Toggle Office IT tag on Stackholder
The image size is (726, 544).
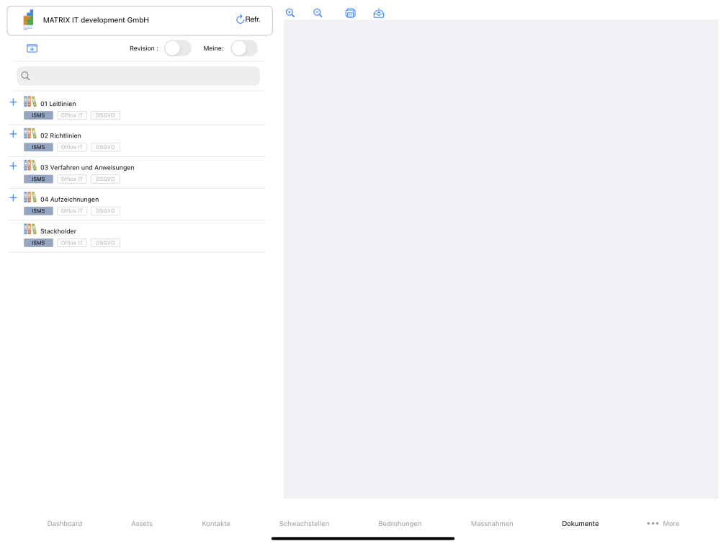72,243
